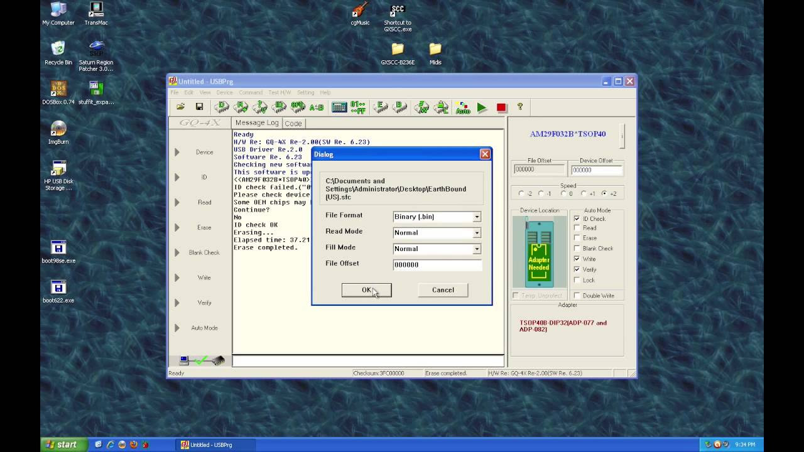The image size is (804, 452).
Task: Click the chip icon labeled ID in toolbar
Action: pyautogui.click(x=279, y=107)
